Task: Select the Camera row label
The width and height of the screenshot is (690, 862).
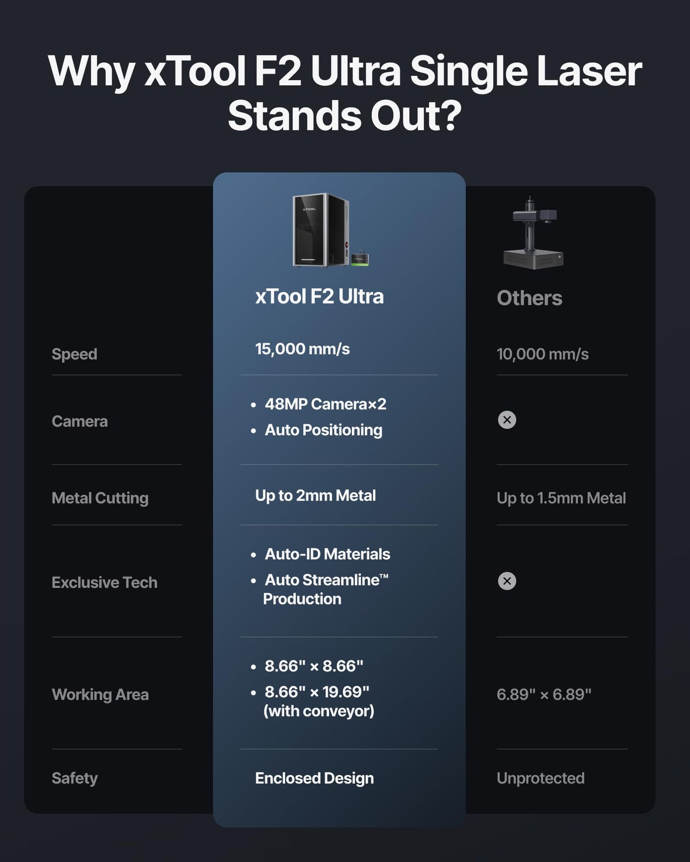Action: [80, 421]
